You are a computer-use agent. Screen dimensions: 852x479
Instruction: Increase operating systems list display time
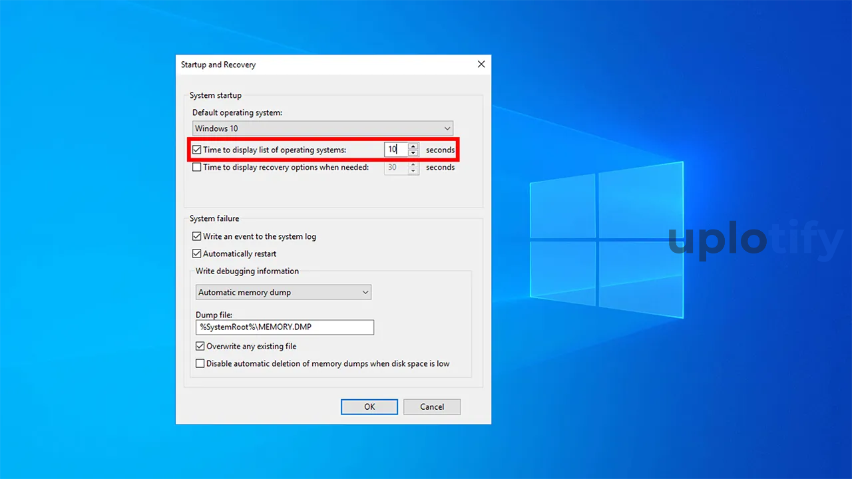413,146
